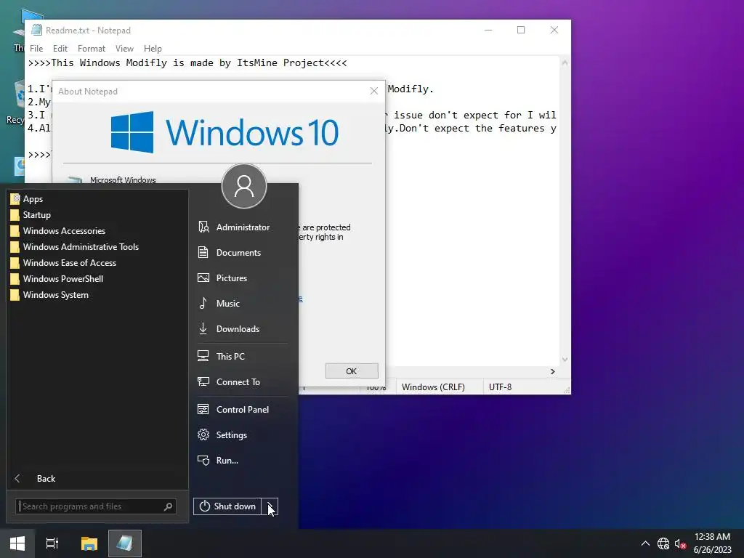Viewport: 744px width, 558px height.
Task: Click the UTF-8 encoding status entry
Action: click(500, 387)
